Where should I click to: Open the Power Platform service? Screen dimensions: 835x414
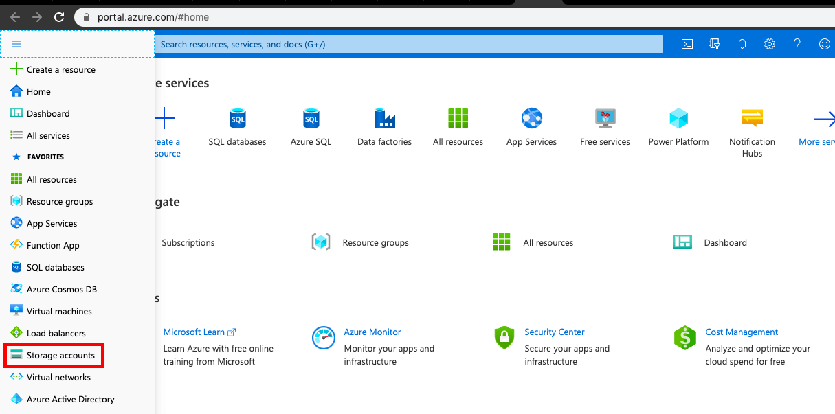coord(678,119)
